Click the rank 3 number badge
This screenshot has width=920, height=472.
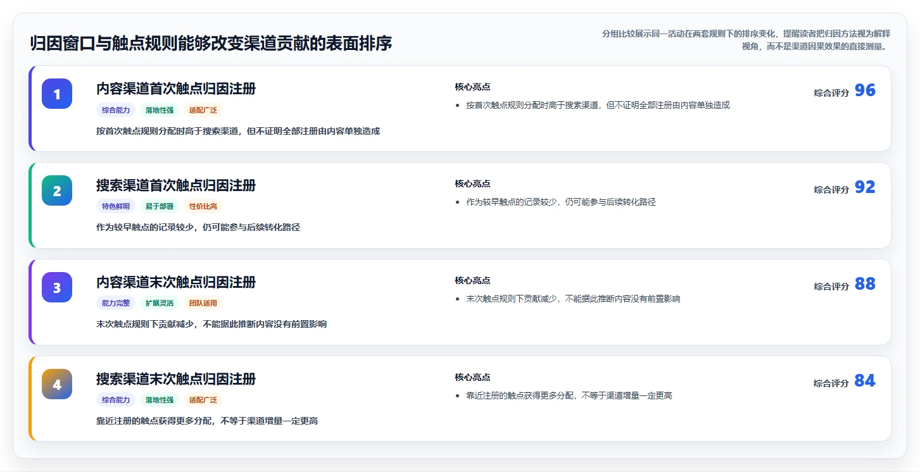pyautogui.click(x=57, y=287)
